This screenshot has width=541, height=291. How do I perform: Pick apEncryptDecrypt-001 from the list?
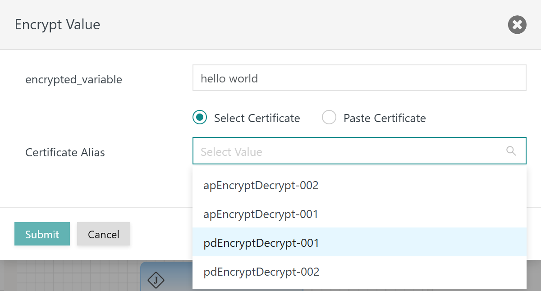[359, 214]
